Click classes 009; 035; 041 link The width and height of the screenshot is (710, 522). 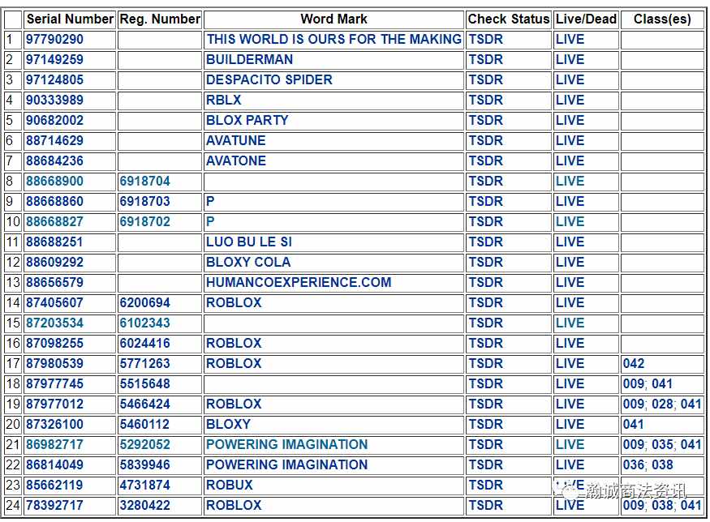662,445
